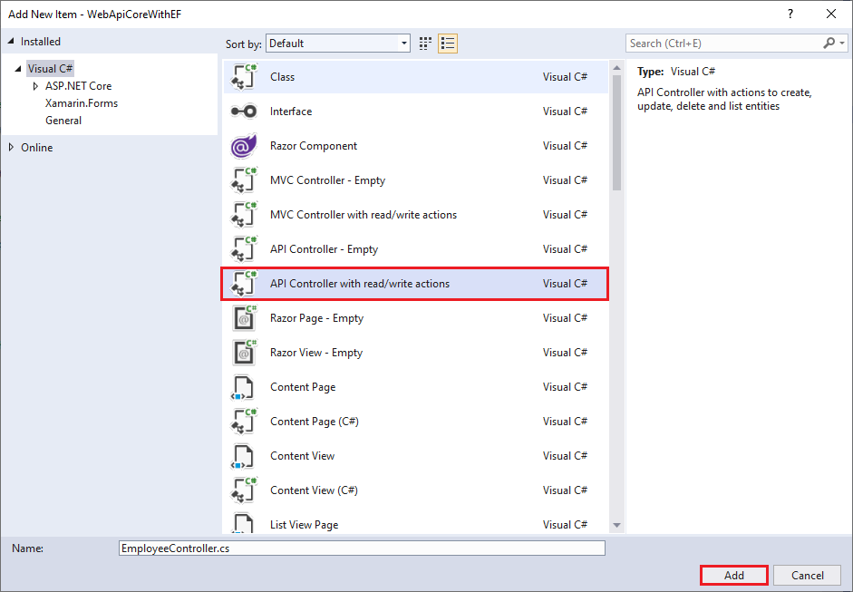Image resolution: width=853 pixels, height=592 pixels.
Task: Select the Razor Page - Empty icon
Action: [244, 318]
